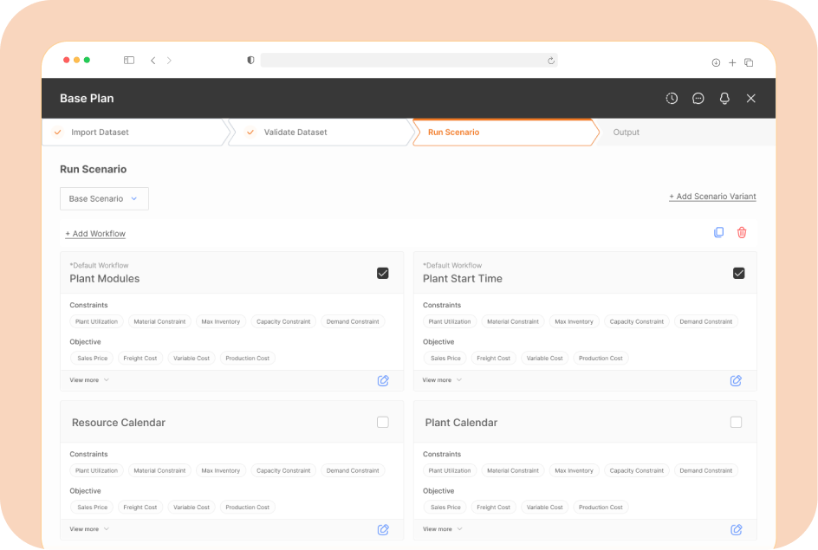
Task: Click the privacy shield icon beside the address bar
Action: [x=250, y=61]
